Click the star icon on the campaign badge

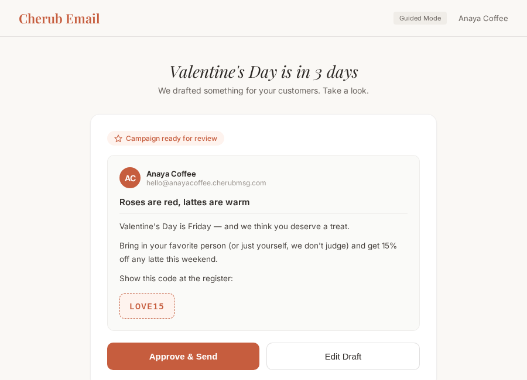pos(118,139)
